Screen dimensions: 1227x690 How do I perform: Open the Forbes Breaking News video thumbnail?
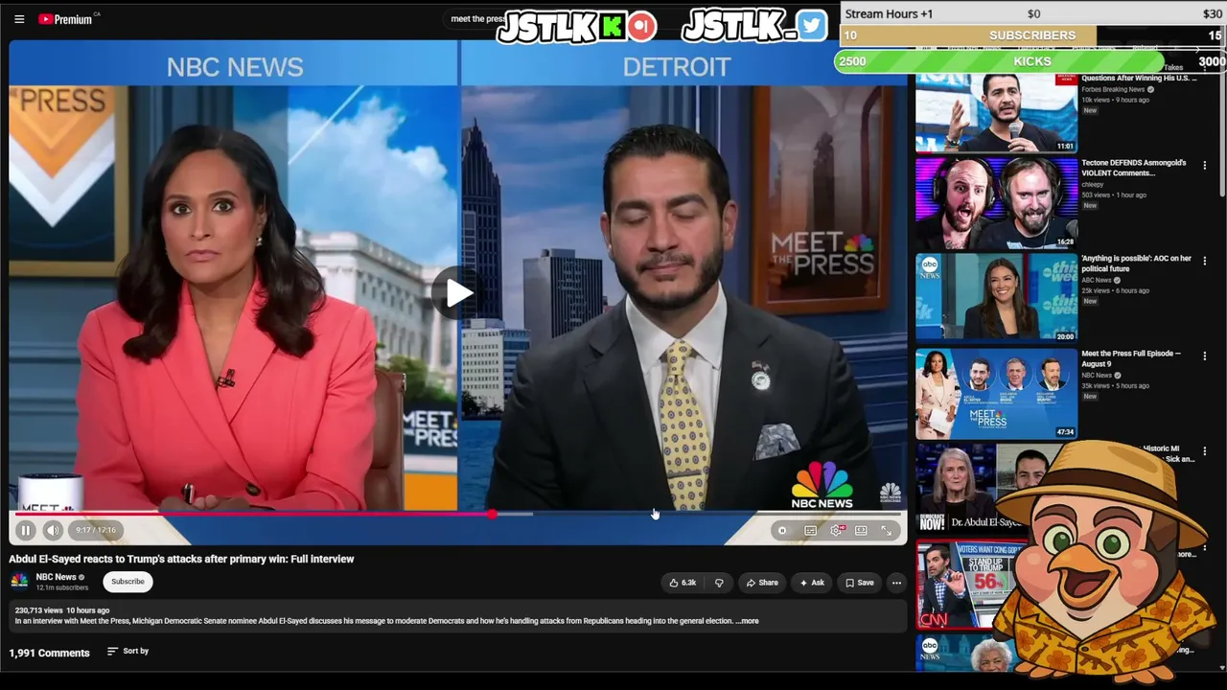[996, 112]
